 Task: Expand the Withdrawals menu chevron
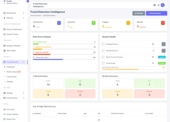[24, 13]
